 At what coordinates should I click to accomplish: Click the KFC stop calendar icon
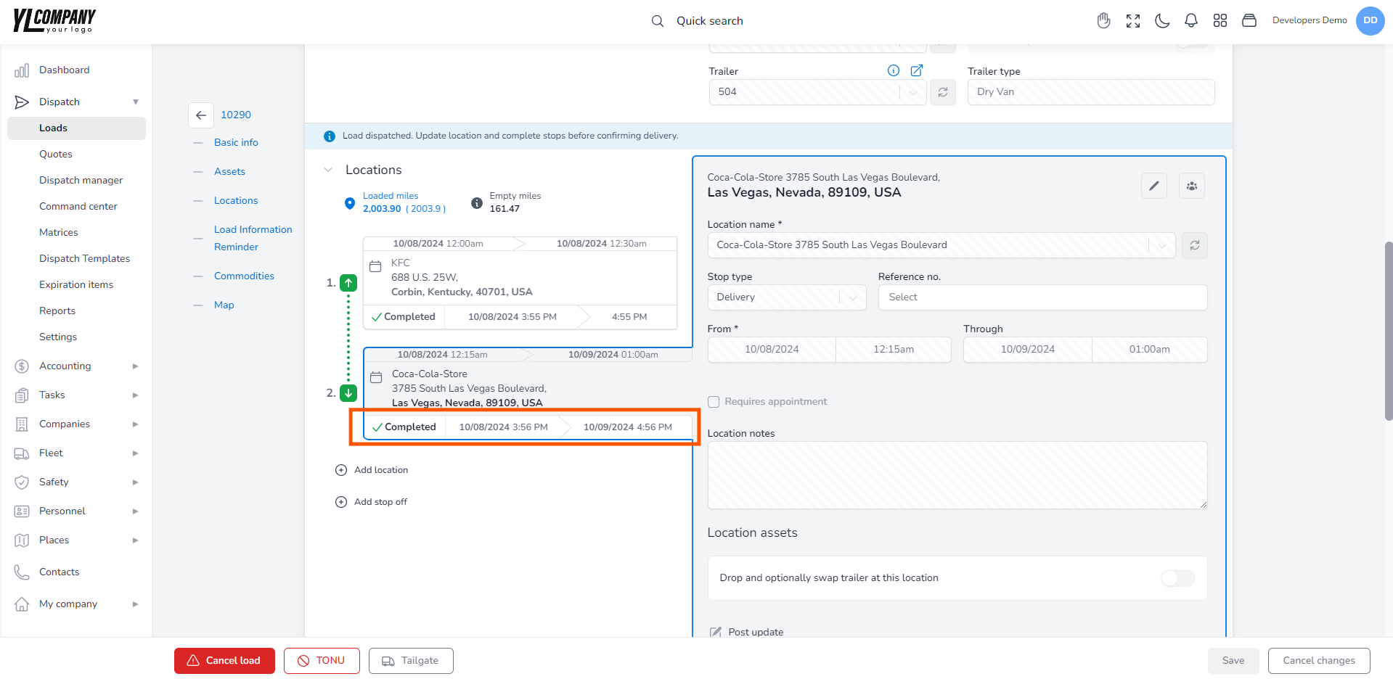[375, 266]
